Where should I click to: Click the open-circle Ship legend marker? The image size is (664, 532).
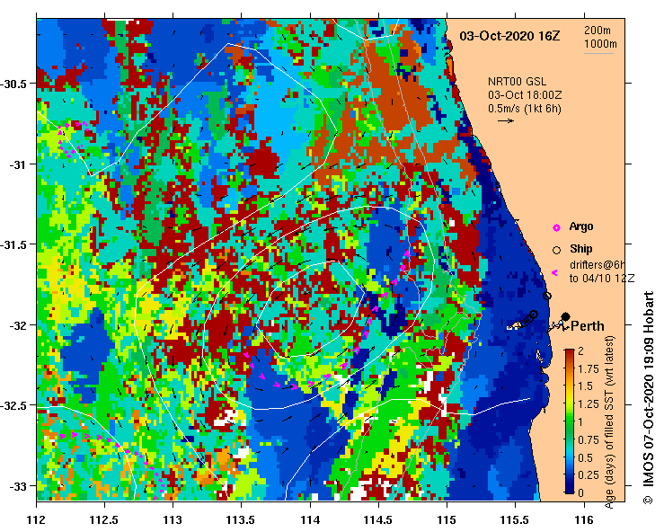click(x=556, y=251)
